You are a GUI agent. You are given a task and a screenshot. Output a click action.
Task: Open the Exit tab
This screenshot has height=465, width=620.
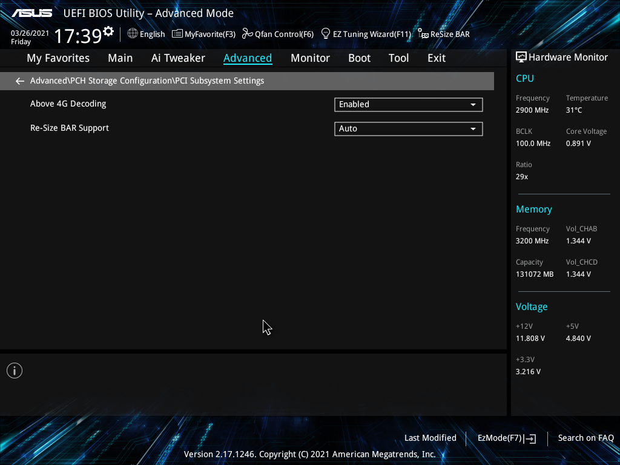(x=437, y=58)
